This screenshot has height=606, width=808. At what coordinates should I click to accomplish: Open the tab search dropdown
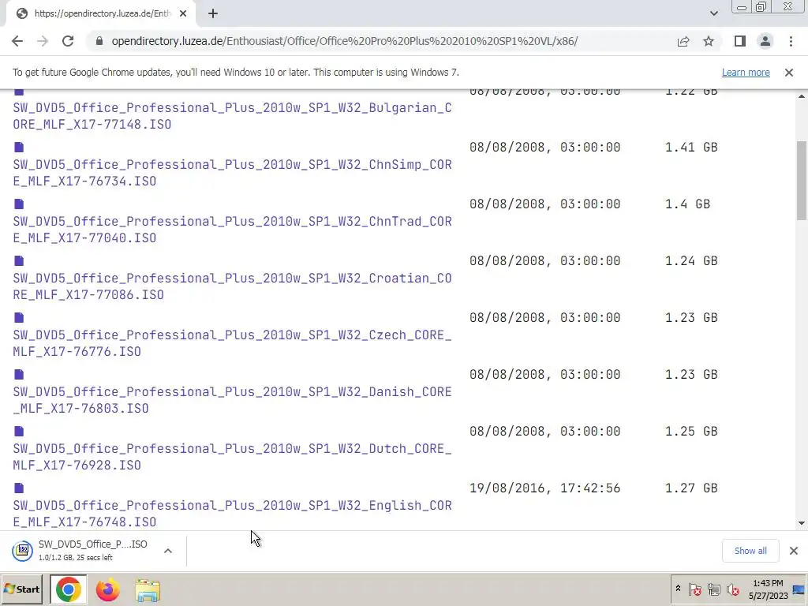click(x=713, y=14)
